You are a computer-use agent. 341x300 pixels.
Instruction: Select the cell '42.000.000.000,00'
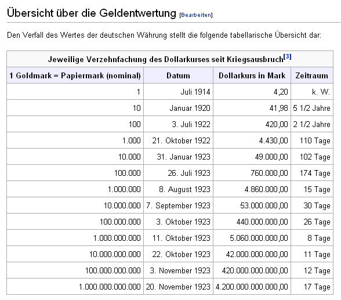tap(252, 254)
